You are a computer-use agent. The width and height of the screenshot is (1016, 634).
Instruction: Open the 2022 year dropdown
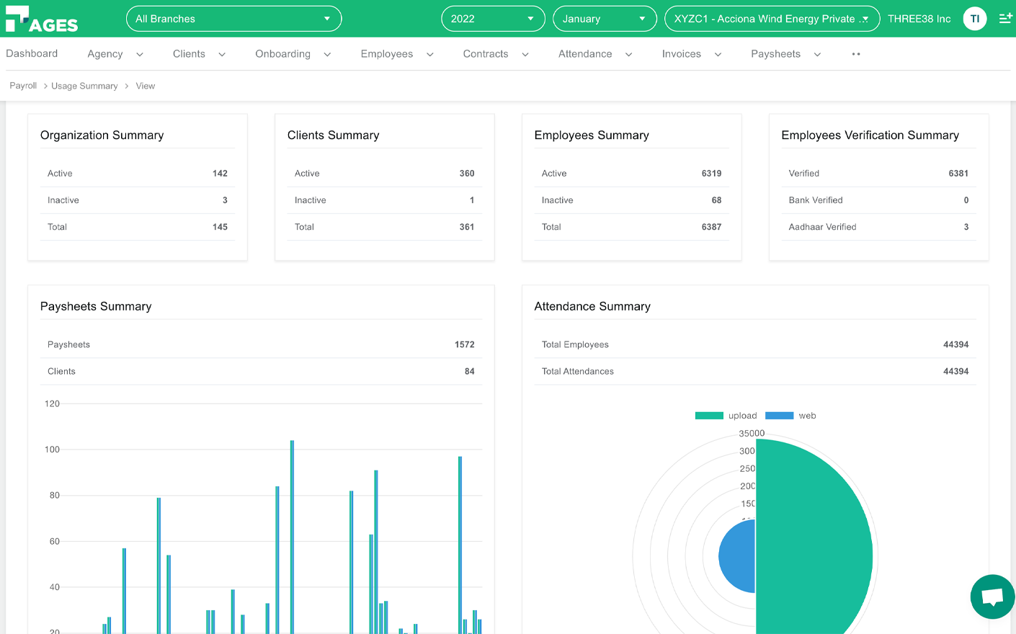point(493,19)
